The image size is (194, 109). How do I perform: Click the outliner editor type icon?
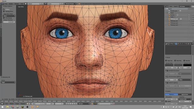pos(166,6)
